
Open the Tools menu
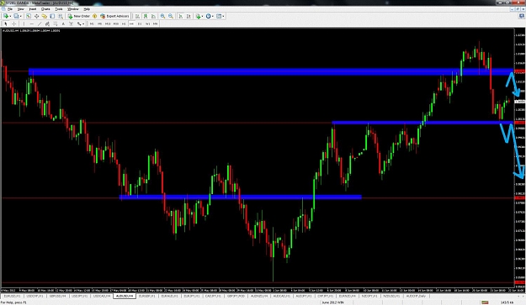point(59,9)
